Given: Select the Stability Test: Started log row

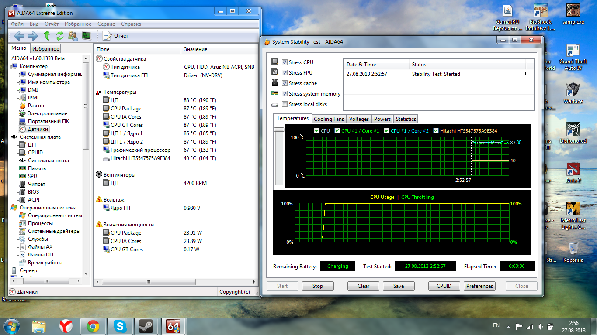Looking at the screenshot, I should point(435,74).
